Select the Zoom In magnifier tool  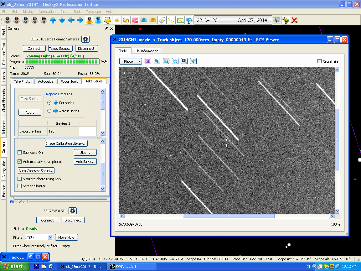coord(166,61)
